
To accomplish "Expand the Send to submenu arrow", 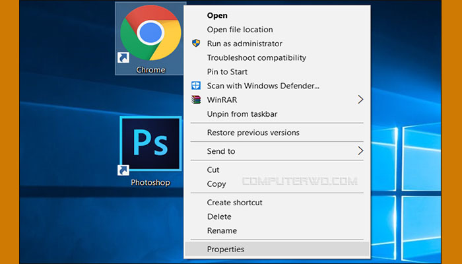I will click(360, 151).
